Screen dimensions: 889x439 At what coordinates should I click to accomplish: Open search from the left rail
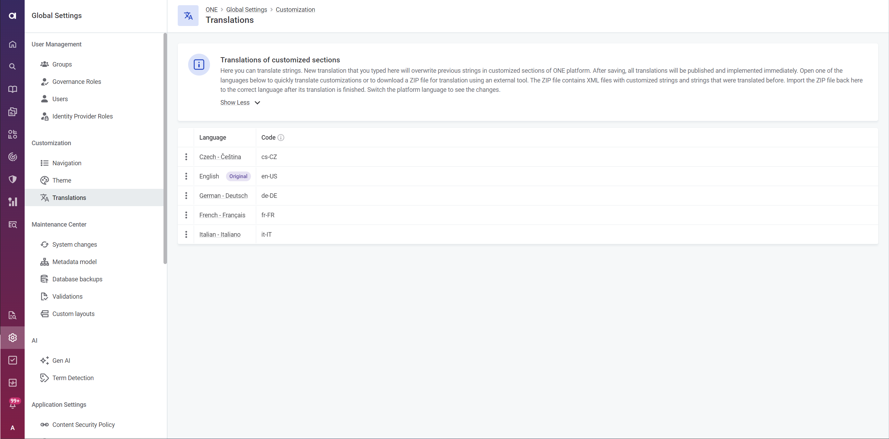12,67
